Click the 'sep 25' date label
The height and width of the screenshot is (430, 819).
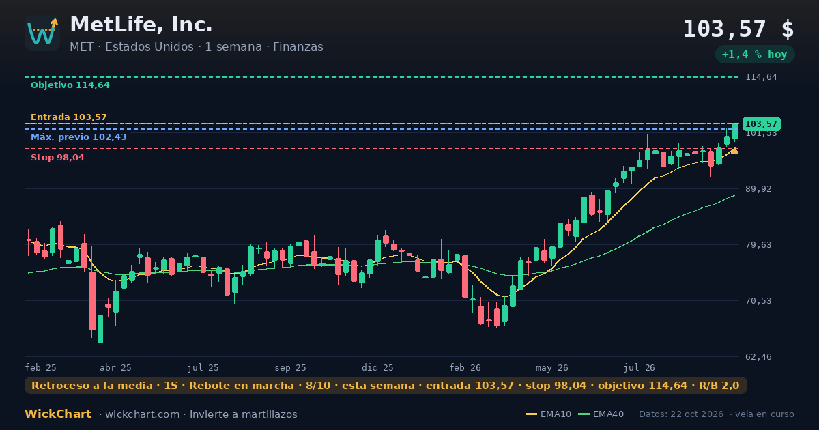pos(290,367)
